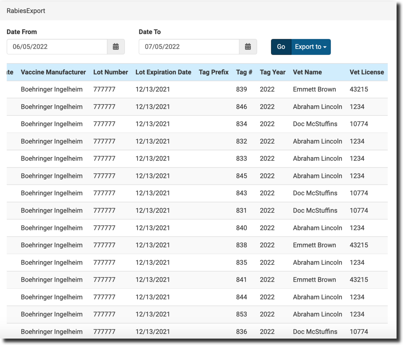Viewport: 403px width, 345px height.
Task: Open the Date To calendar picker icon
Action: 248,47
